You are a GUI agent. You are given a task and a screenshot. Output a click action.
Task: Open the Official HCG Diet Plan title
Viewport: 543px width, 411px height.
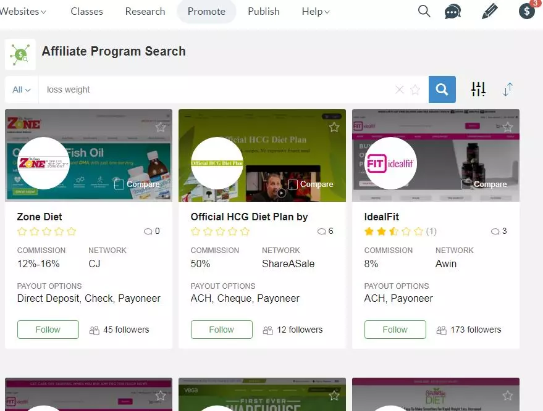[x=249, y=217]
